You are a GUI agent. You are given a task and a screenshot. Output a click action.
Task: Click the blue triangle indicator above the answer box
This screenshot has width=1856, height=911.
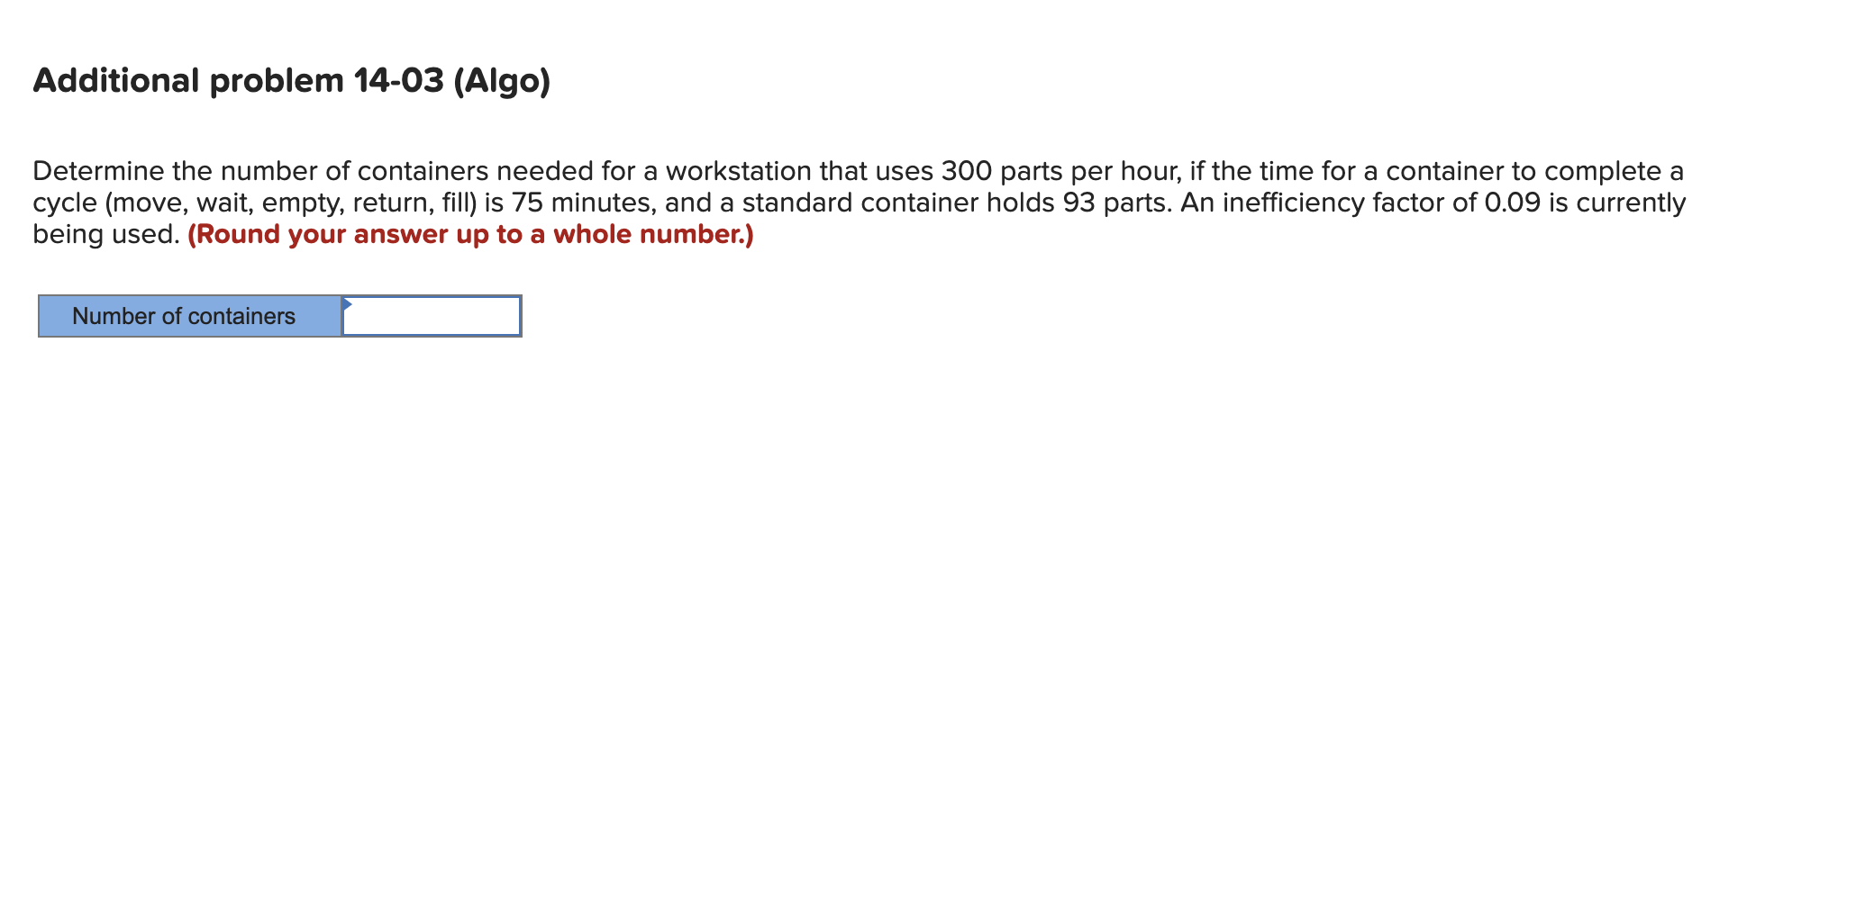[x=346, y=303]
